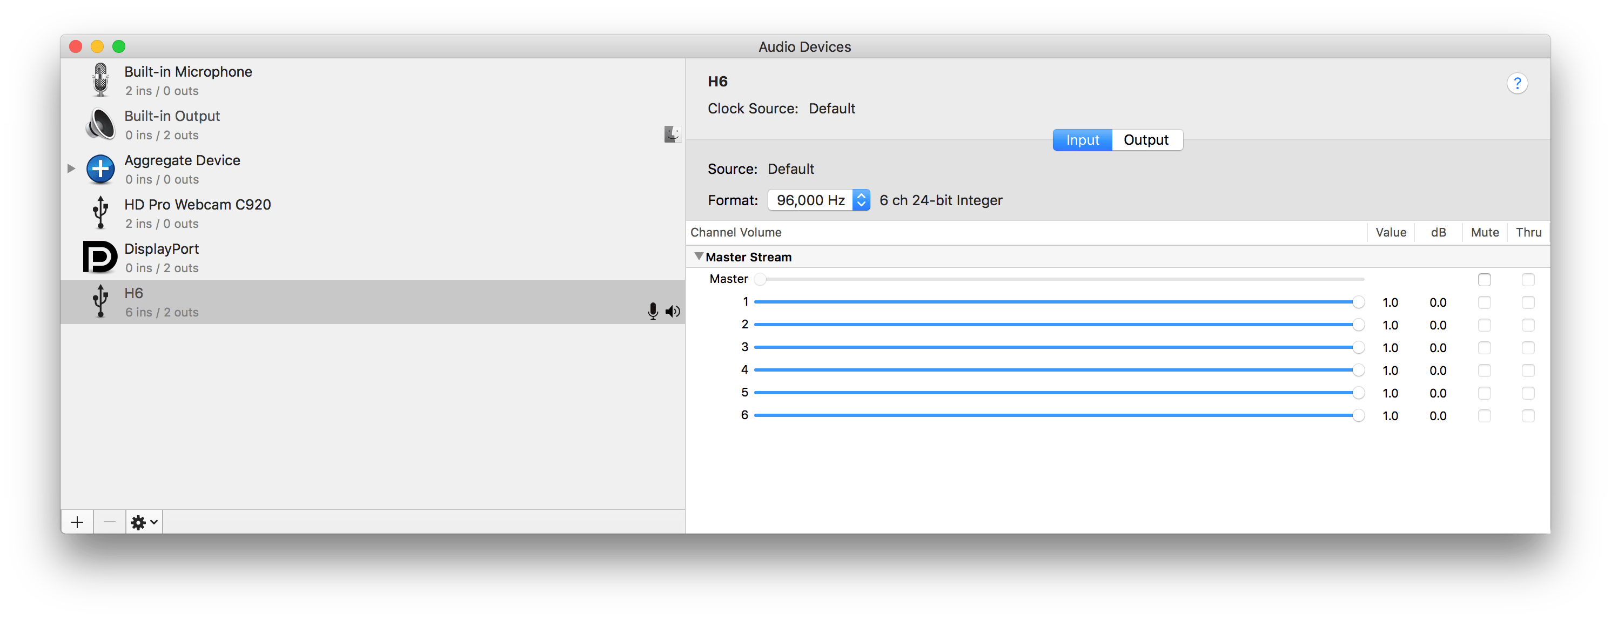The image size is (1611, 620).
Task: Open the Format sample rate dropdown
Action: click(861, 199)
